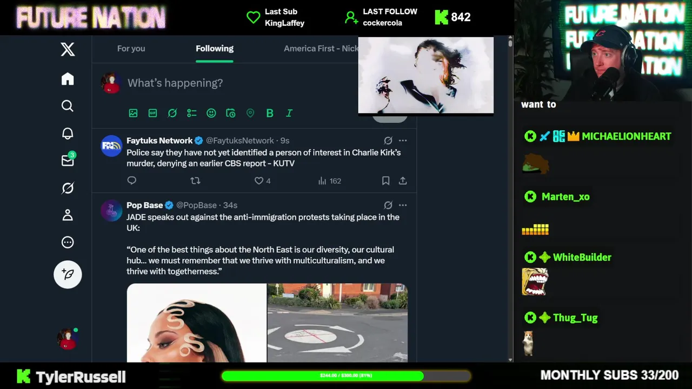
Task: Click the donation goal progress bar
Action: pyautogui.click(x=346, y=375)
